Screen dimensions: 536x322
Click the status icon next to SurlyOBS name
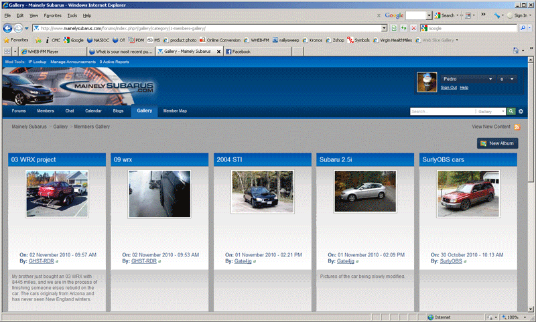click(465, 262)
